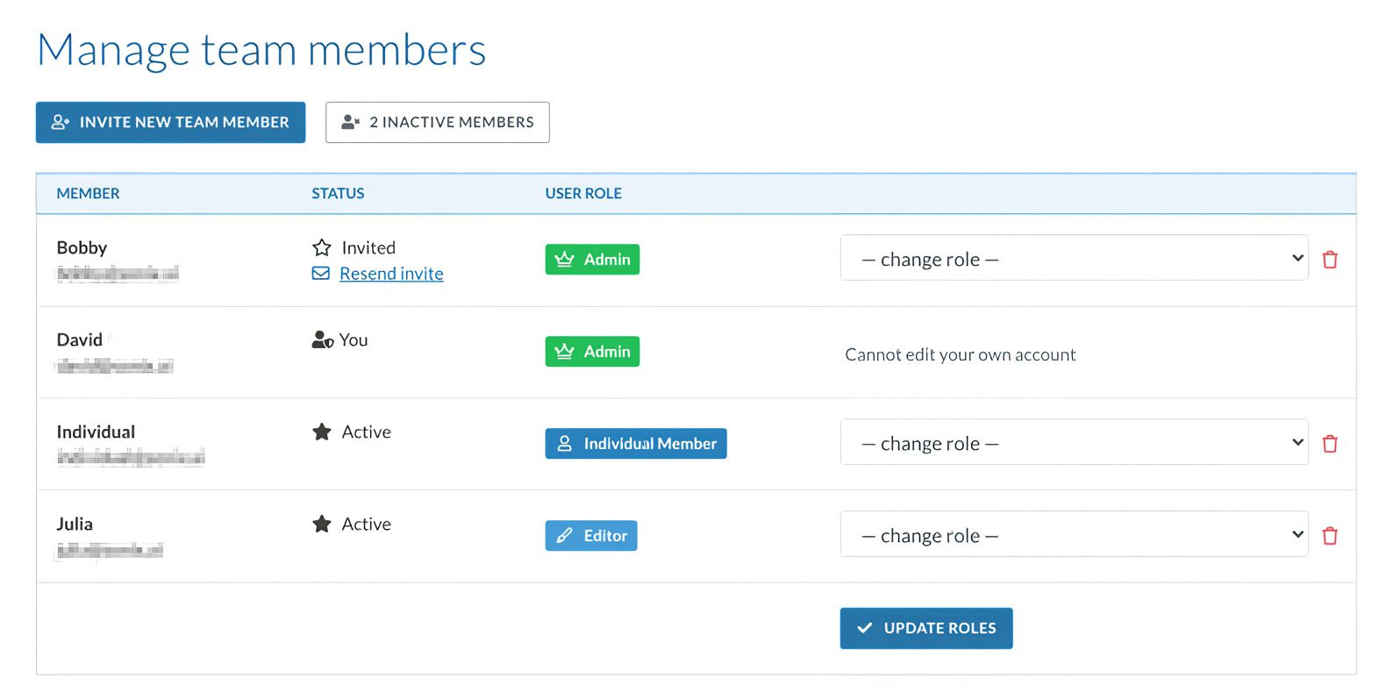Click 'Cannot edit your own account' text
The width and height of the screenshot is (1386, 693).
tap(960, 354)
